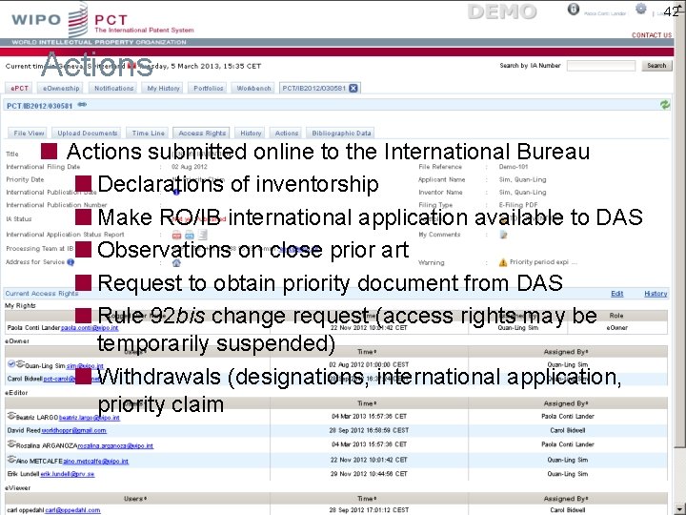Click the Search by IA Number field
Viewport: 686px width, 515px height.
(601, 66)
